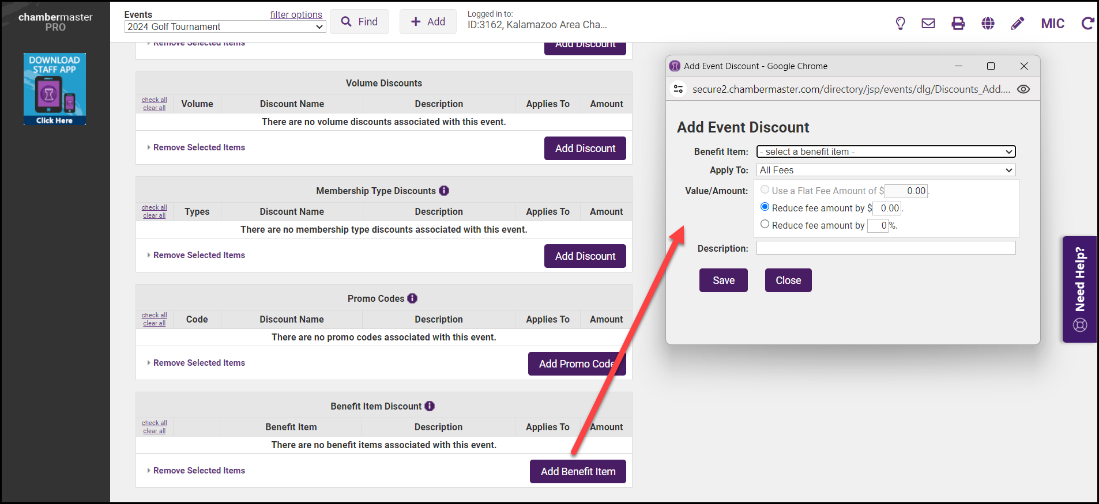
Task: Open the 2024 Golf Tournament event dropdown
Action: pyautogui.click(x=225, y=26)
